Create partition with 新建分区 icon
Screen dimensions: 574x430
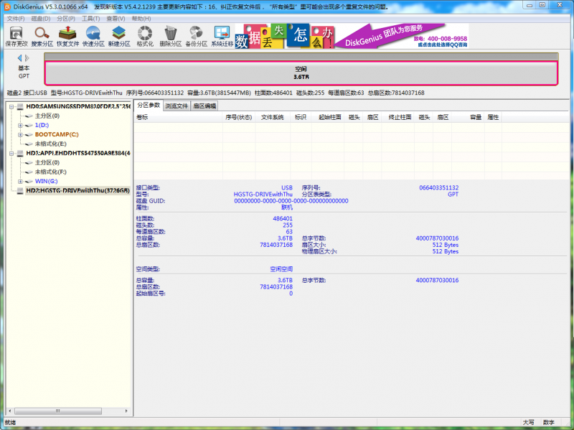point(119,36)
